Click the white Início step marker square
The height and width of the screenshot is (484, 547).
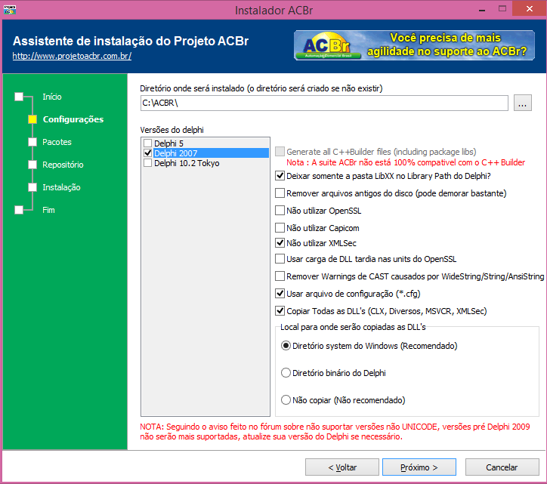click(x=19, y=97)
